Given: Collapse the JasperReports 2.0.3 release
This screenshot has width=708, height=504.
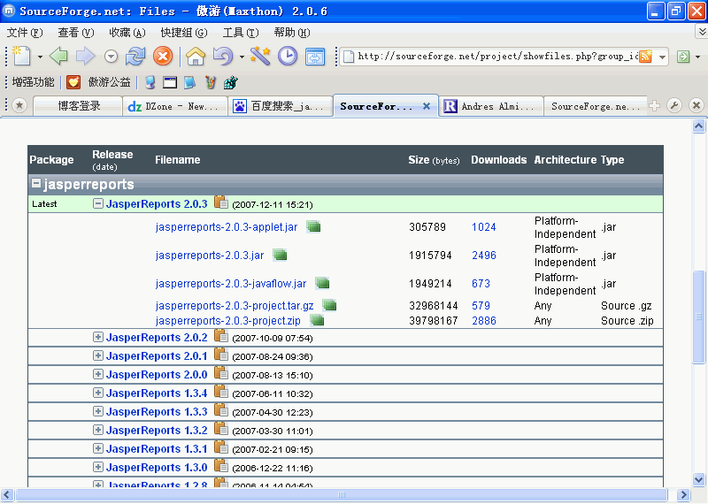Looking at the screenshot, I should (98, 203).
